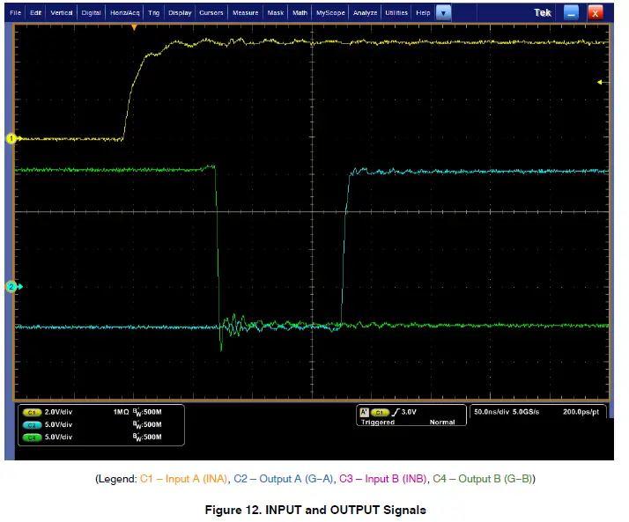The height and width of the screenshot is (522, 629).
Task: Click the yellow C1 channel badge
Action: 32,412
